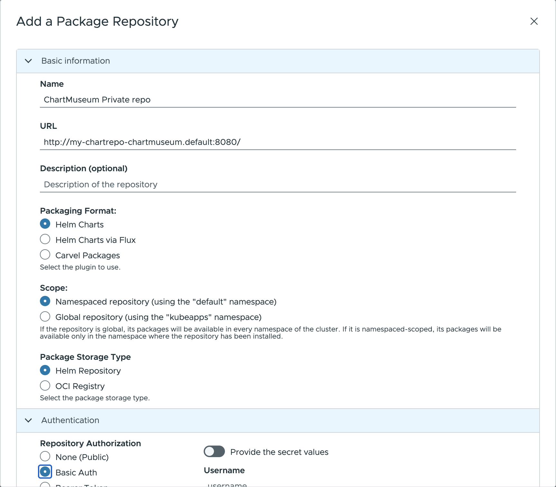This screenshot has height=487, width=556.
Task: Click the username input field
Action: pos(290,484)
